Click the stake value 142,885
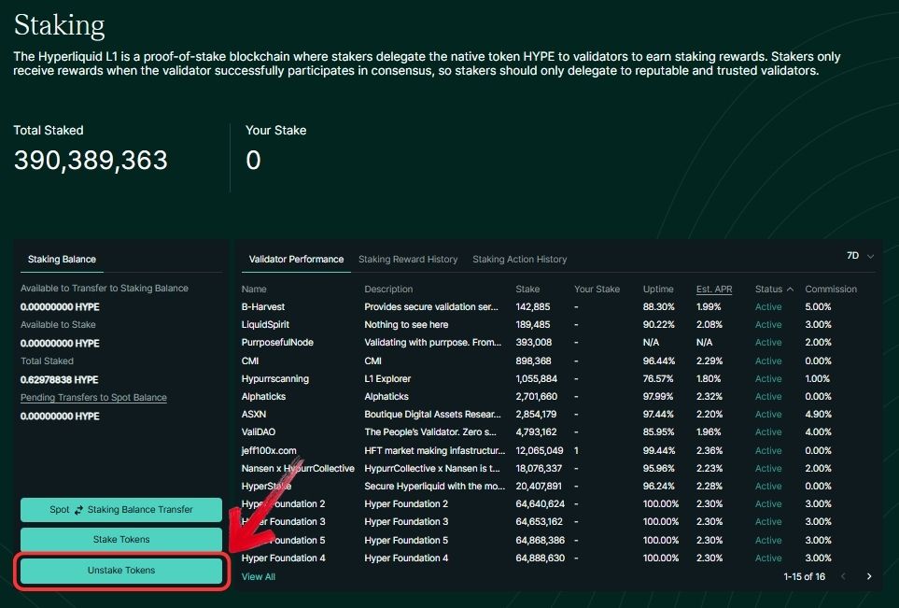 coord(533,307)
